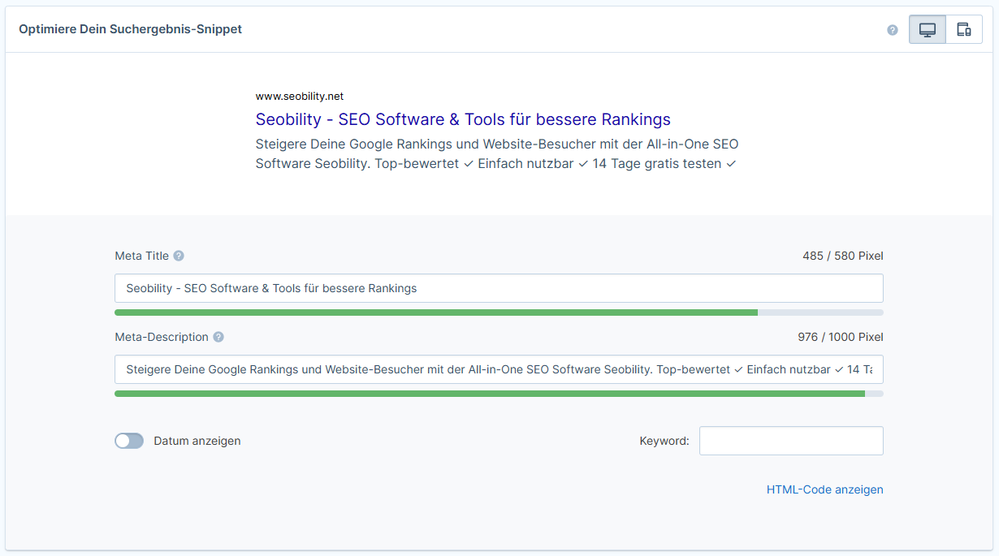Screen dimensions: 999x556
Task: Switch to mobile preview icon
Action: pyautogui.click(x=964, y=29)
